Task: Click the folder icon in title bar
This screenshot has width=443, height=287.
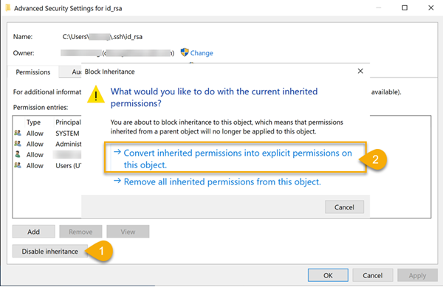Action: [7, 8]
